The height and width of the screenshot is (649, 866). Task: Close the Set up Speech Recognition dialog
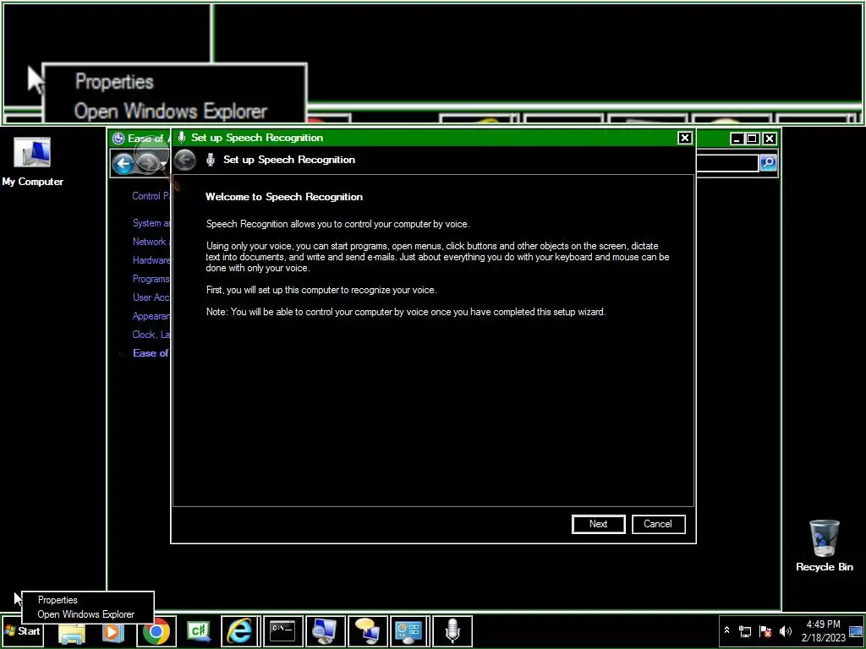pos(684,138)
